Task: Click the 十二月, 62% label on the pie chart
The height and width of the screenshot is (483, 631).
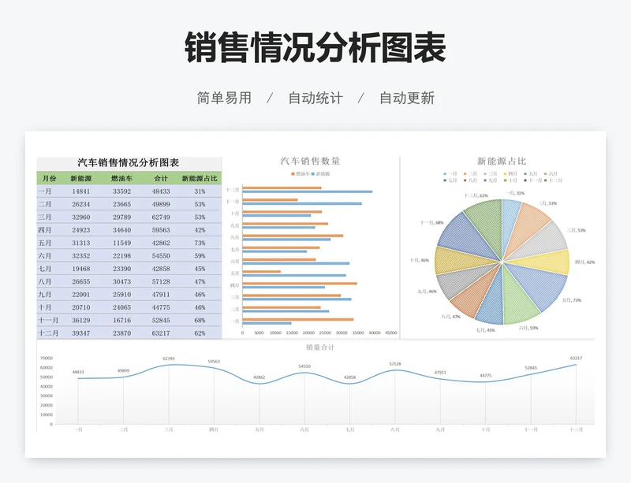Action: coord(476,195)
